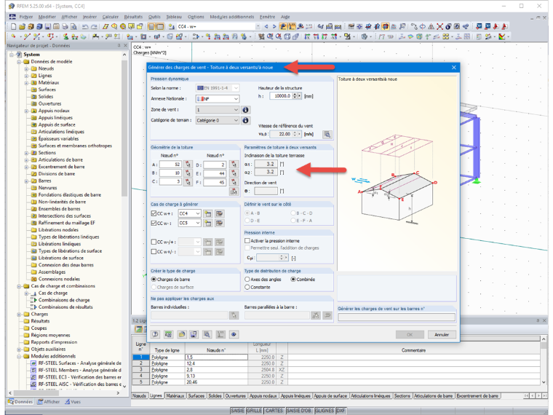Click eye view icon at dialog bottom
Screen dimensions: 553x415
(x=234, y=334)
